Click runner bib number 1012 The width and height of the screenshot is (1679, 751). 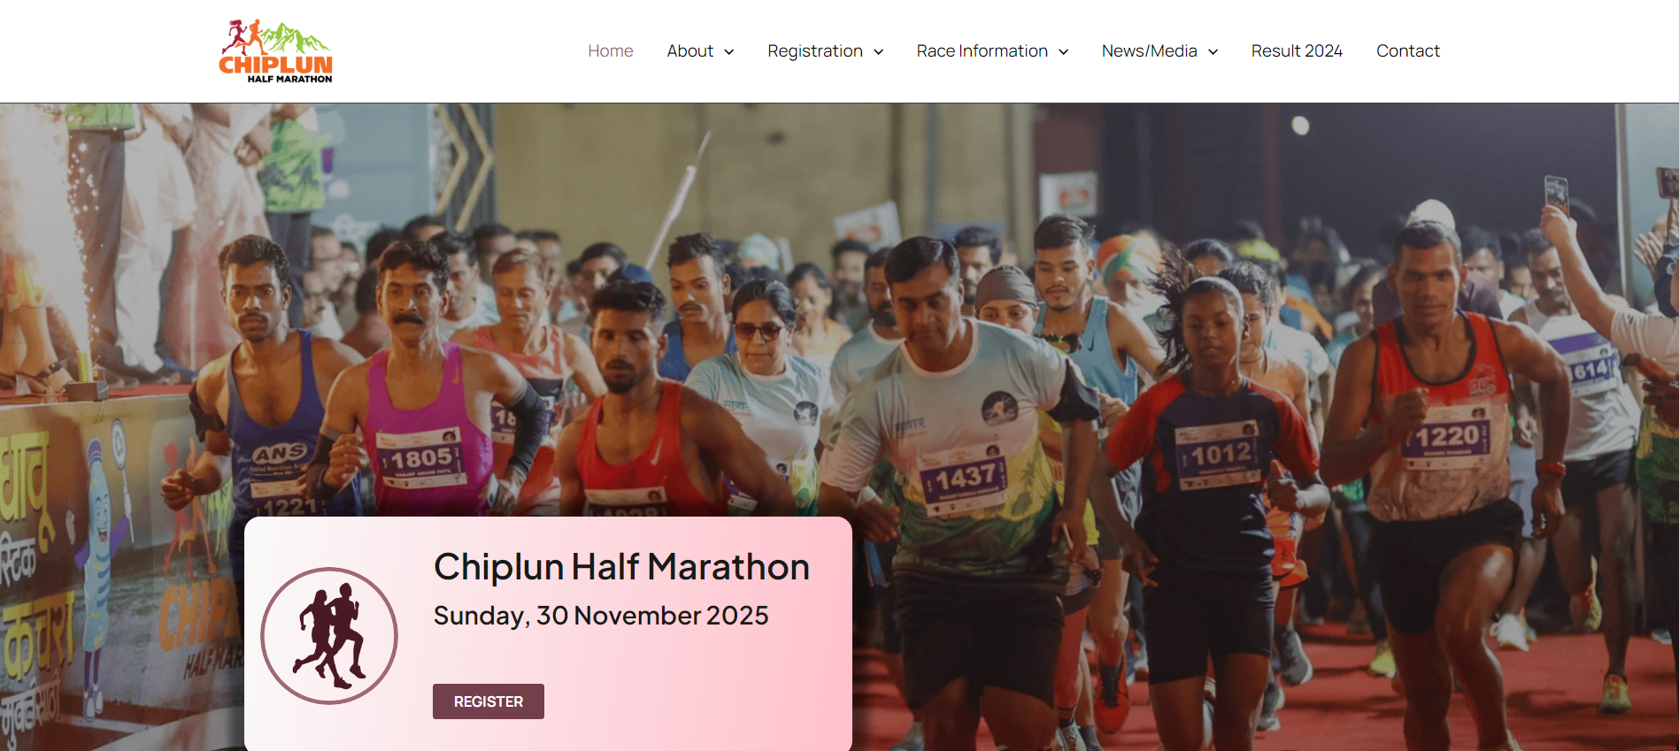click(x=1221, y=455)
